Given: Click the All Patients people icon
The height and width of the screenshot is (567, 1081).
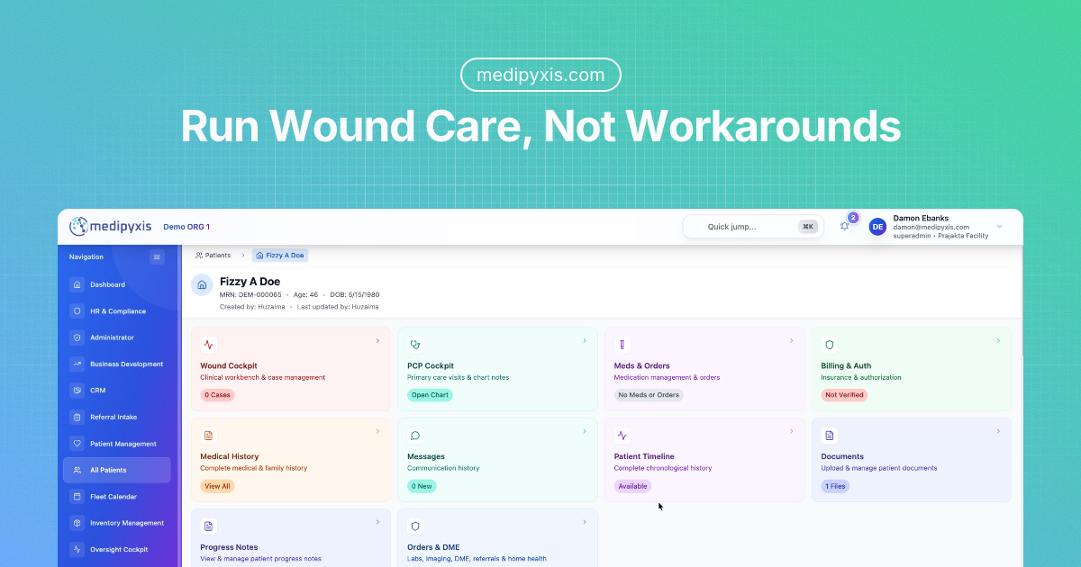Looking at the screenshot, I should point(77,470).
